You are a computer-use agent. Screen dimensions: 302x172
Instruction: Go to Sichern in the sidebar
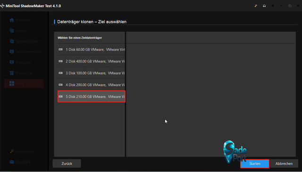(x=18, y=31)
